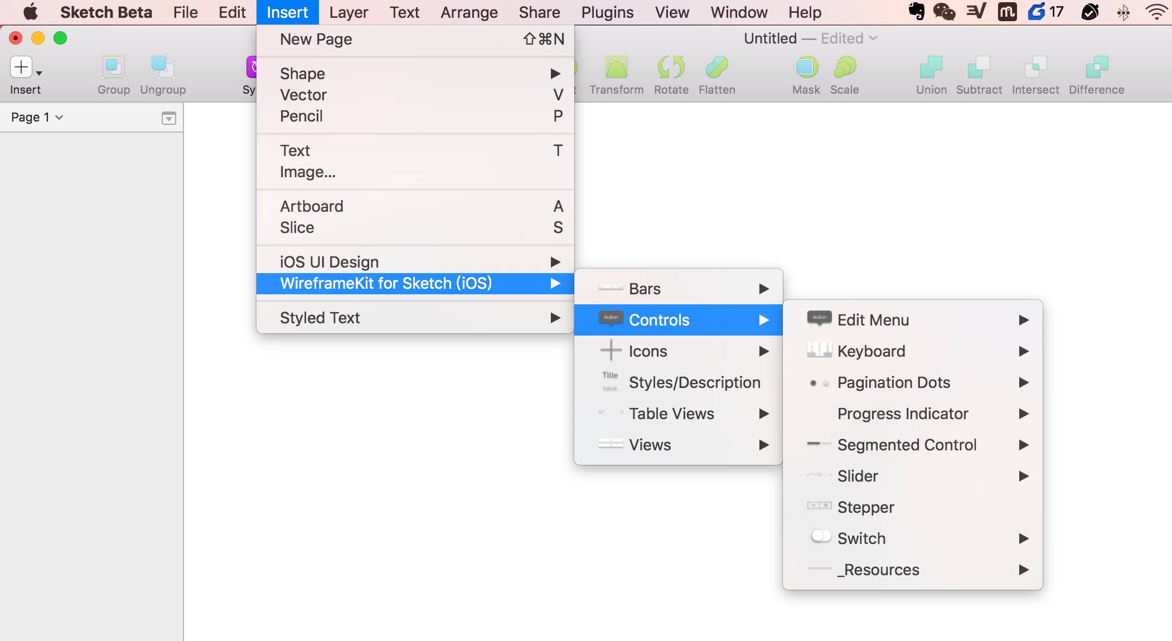Click the Flatten tool icon

tap(716, 67)
